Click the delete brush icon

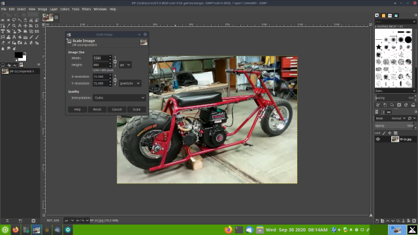coord(399,105)
